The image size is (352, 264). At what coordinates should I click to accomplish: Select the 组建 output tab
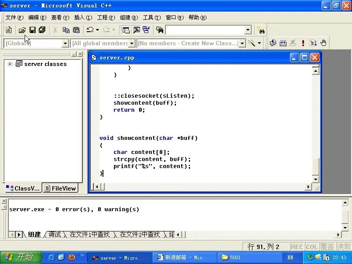tap(34, 235)
